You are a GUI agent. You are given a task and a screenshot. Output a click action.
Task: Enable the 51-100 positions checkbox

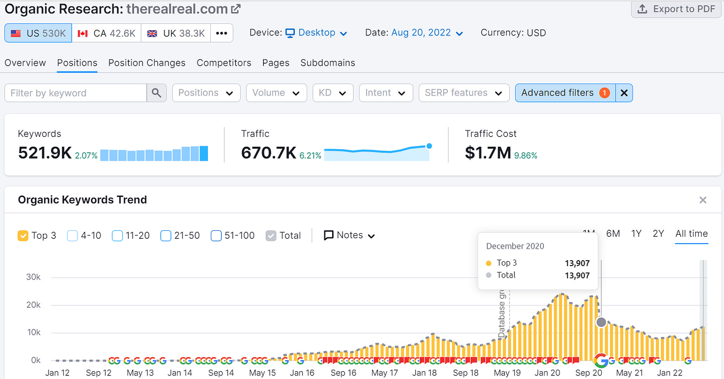(x=216, y=236)
